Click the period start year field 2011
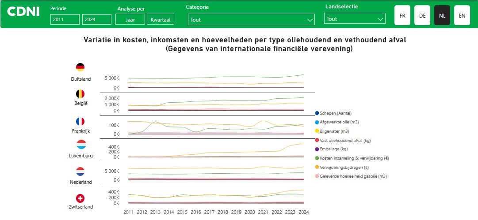Viewport: 478px width, 220px height. tap(65, 19)
